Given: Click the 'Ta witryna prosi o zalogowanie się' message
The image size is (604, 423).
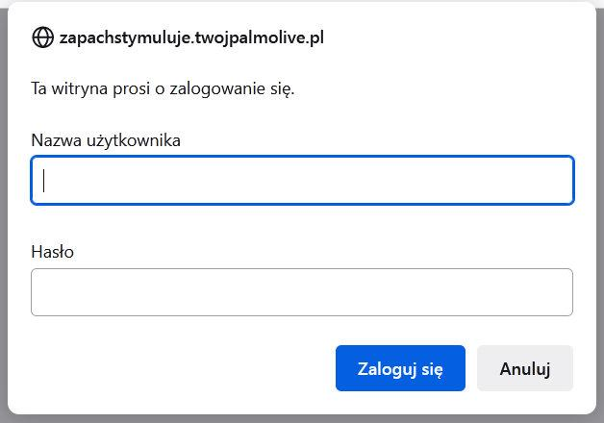Looking at the screenshot, I should click(163, 89).
